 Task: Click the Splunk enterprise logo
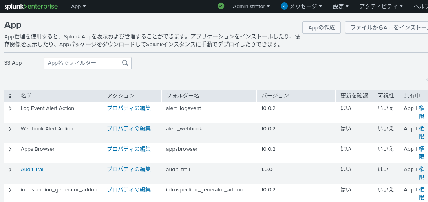click(31, 7)
